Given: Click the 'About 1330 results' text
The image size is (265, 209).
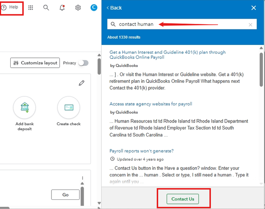Looking at the screenshot, I should (124, 37).
